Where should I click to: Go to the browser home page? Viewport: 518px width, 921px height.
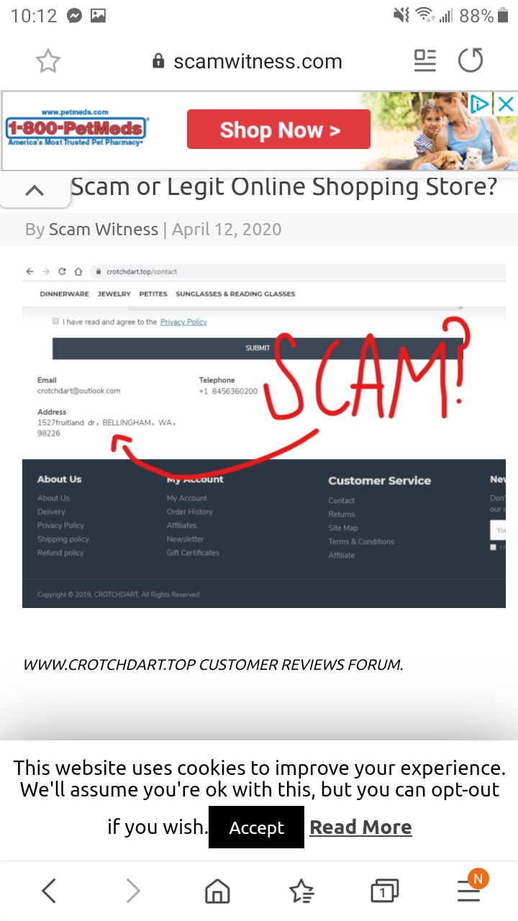217,892
